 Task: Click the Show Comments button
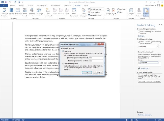(x=74, y=12)
